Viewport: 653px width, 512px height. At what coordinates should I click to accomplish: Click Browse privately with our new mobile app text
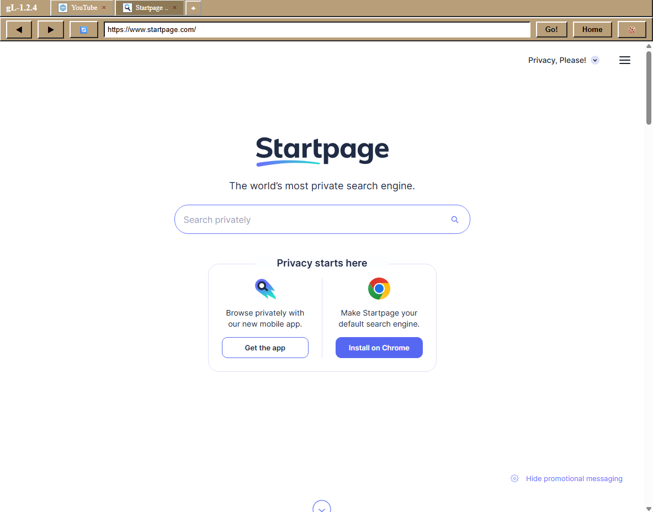tap(266, 318)
